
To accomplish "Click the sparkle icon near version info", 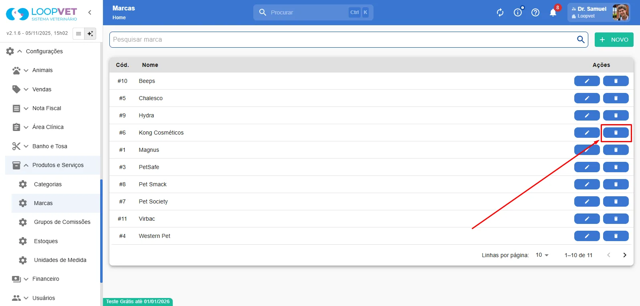I will [x=90, y=34].
